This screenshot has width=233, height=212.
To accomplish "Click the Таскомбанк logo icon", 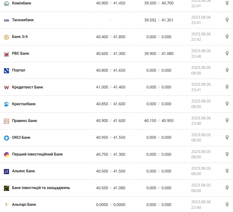I will coord(6,20).
